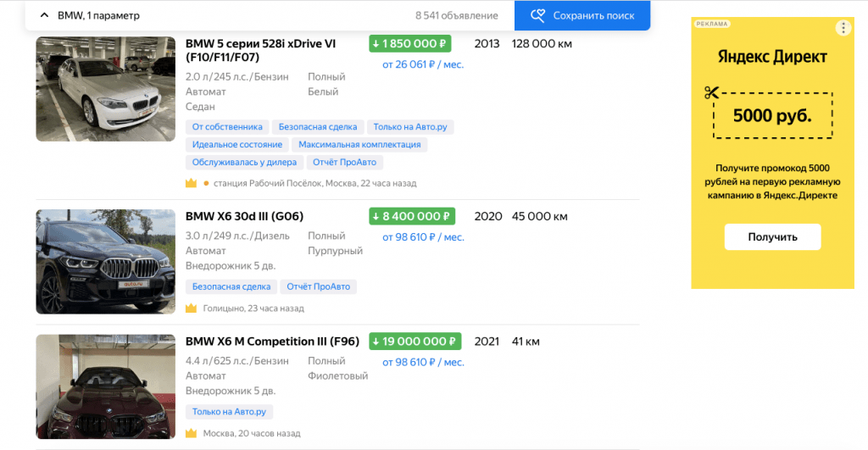The height and width of the screenshot is (450, 868).
Task: Open loan offer от 26 061 ₽ / мес.
Action: (423, 64)
